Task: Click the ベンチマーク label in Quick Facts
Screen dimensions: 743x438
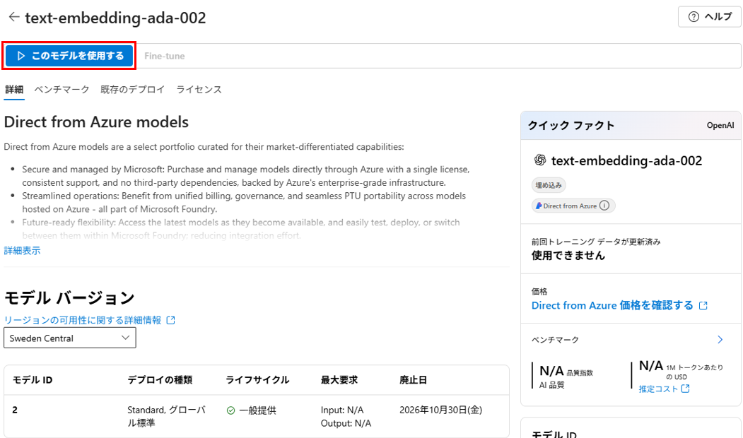Action: [x=556, y=340]
